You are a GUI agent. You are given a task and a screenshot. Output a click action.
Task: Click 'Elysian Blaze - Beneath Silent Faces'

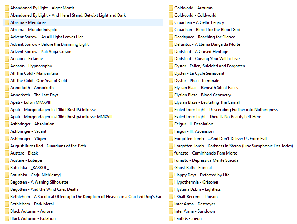(x=206, y=88)
